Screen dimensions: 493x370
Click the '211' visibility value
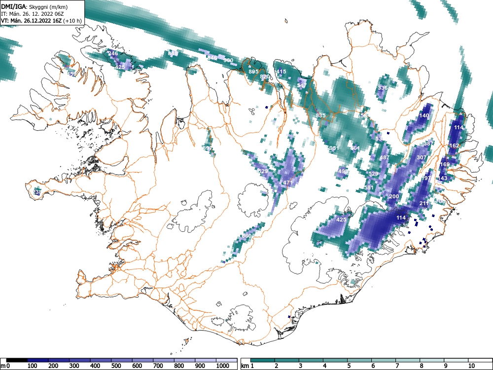[x=424, y=203]
